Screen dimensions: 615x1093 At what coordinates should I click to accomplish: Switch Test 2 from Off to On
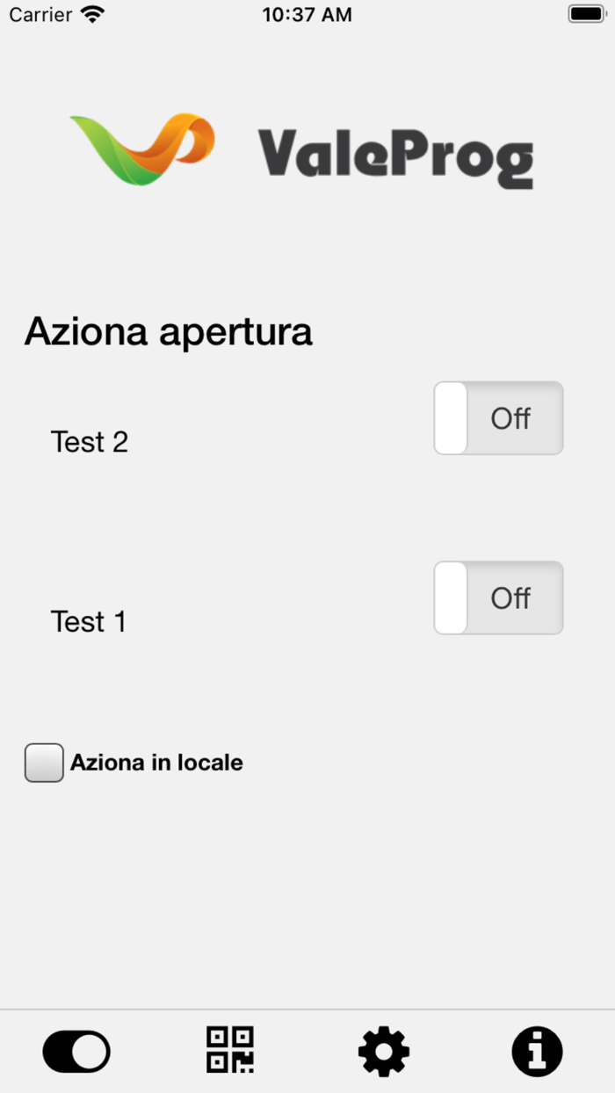click(498, 418)
